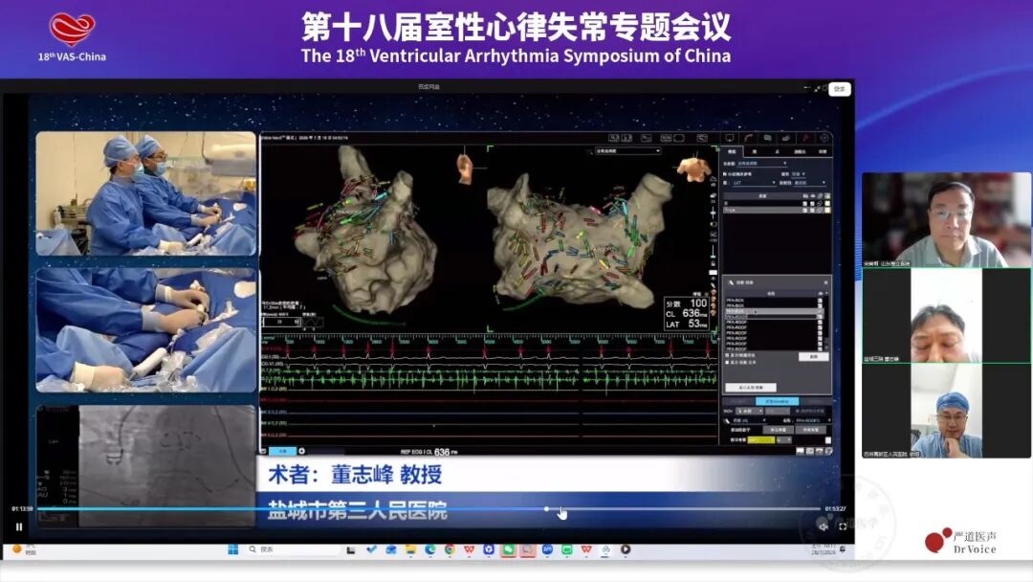The height and width of the screenshot is (582, 1033).
Task: Open the ROV dropdown
Action: point(750,411)
